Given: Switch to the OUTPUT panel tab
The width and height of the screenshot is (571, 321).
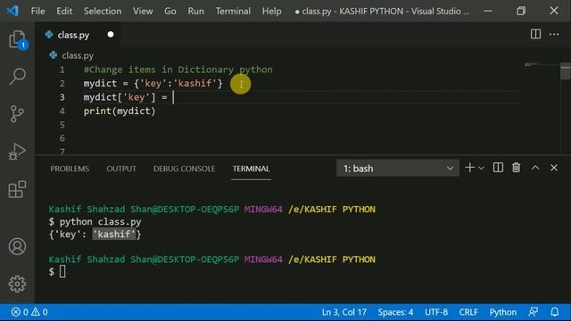Looking at the screenshot, I should tap(121, 169).
